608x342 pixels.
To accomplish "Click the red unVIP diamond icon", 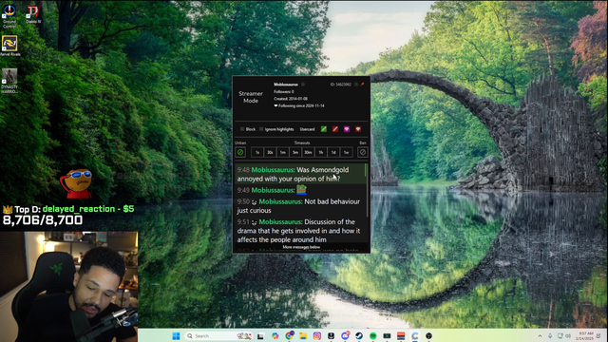I will 358,129.
